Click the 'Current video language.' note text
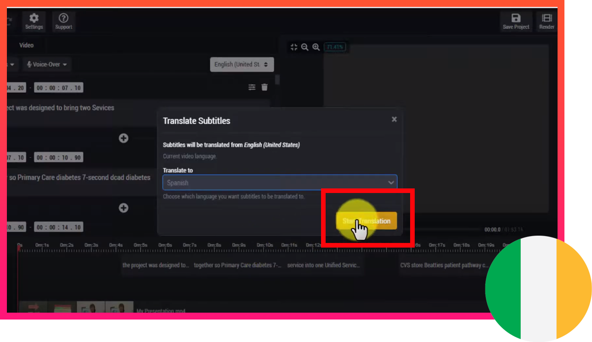The width and height of the screenshot is (592, 342). 190,156
